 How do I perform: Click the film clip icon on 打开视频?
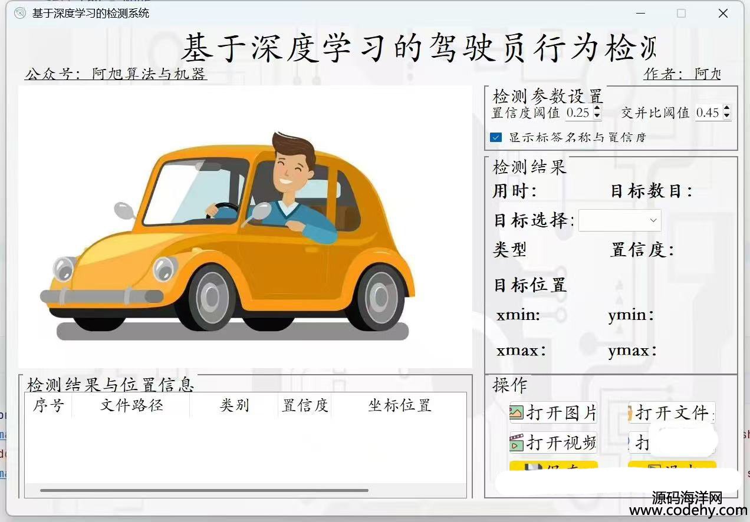coord(517,442)
